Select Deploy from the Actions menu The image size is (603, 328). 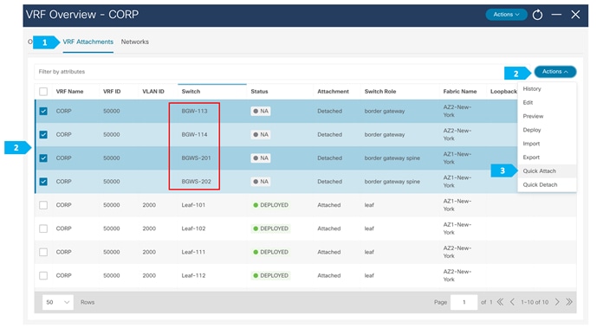532,130
